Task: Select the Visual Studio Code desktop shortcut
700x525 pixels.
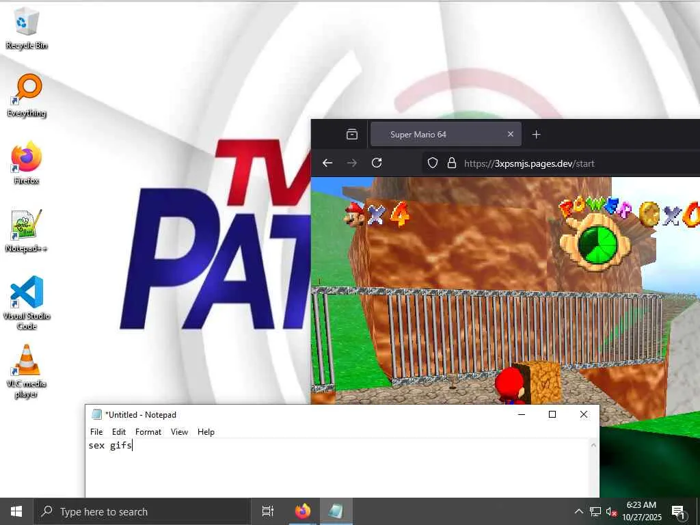Action: click(27, 303)
